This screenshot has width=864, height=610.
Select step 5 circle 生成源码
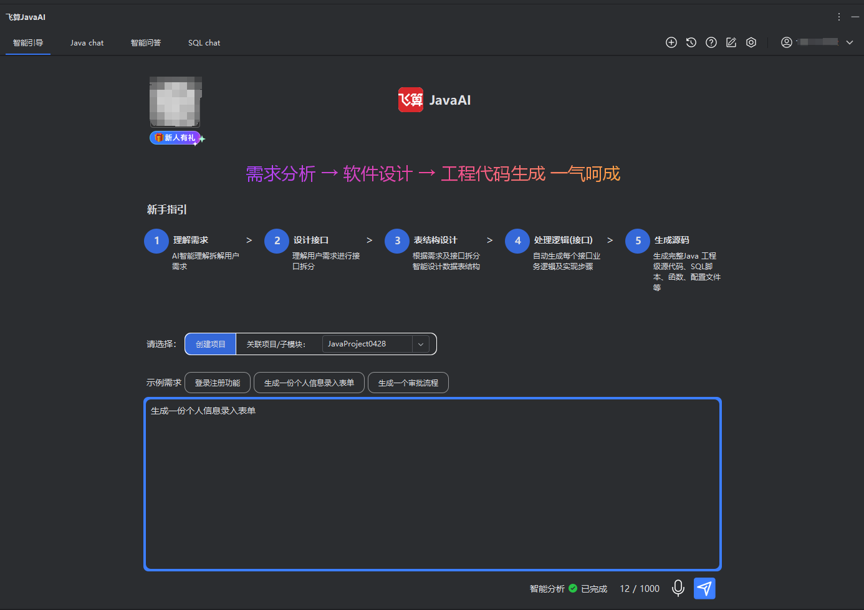638,241
